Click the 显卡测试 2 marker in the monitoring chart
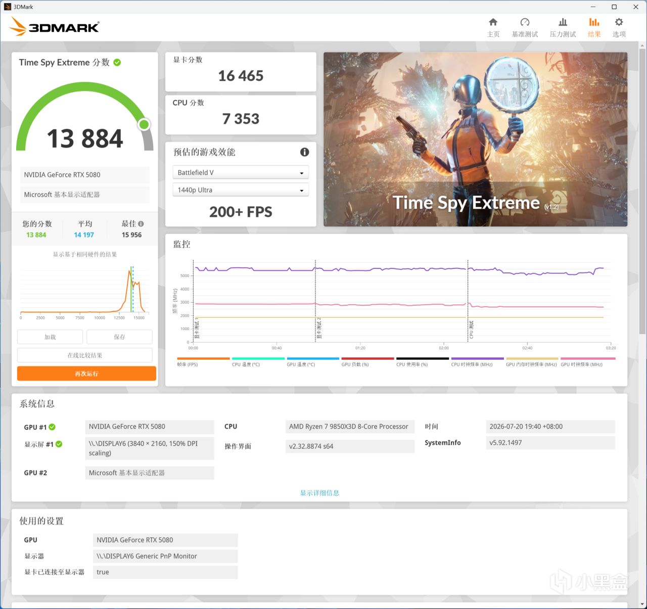Screen dimensions: 647x609 [318, 328]
